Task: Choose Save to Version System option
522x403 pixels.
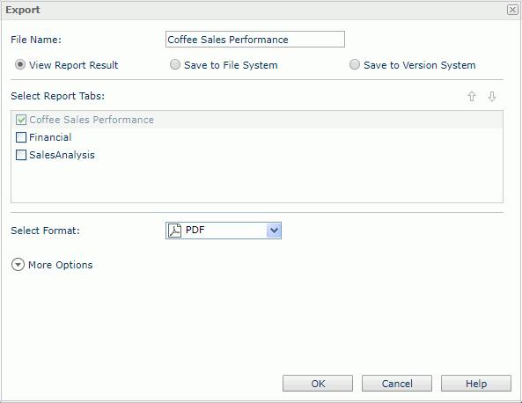Action: [x=355, y=64]
